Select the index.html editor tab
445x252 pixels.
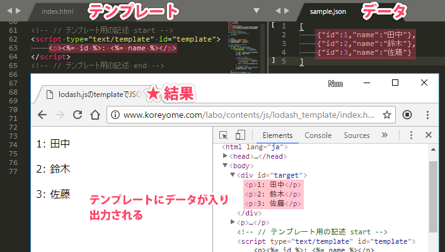click(x=57, y=11)
